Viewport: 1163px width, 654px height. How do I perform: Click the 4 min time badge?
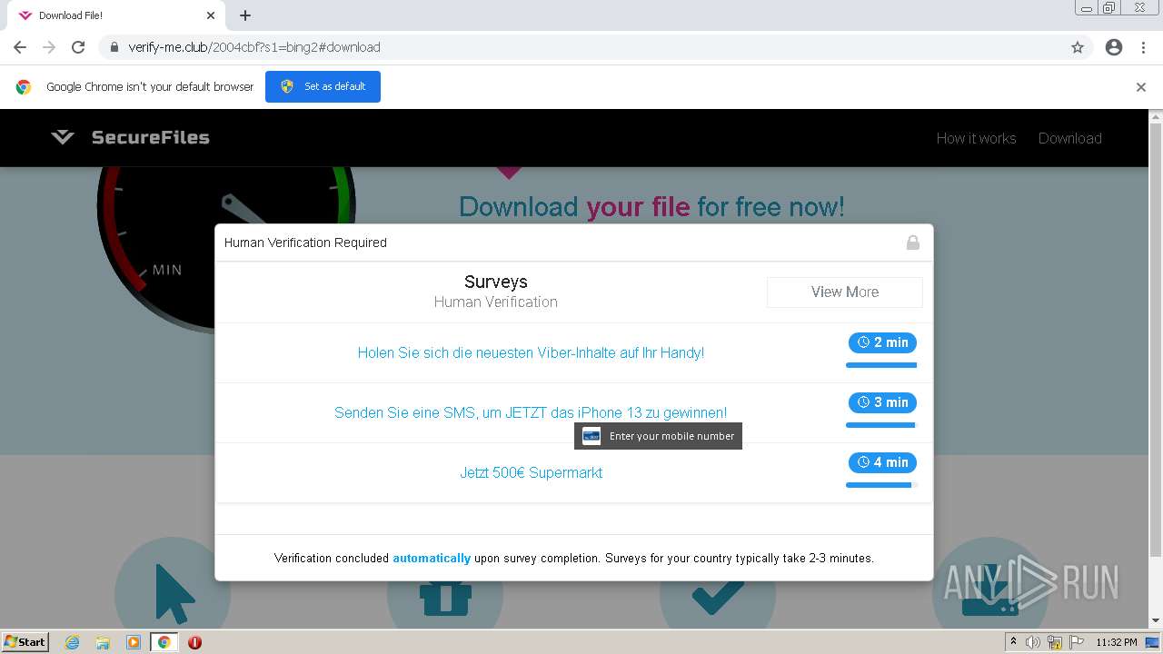[x=882, y=462]
